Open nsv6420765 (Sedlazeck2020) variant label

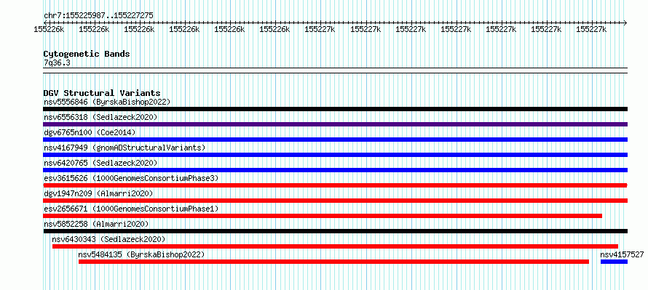pyautogui.click(x=100, y=163)
